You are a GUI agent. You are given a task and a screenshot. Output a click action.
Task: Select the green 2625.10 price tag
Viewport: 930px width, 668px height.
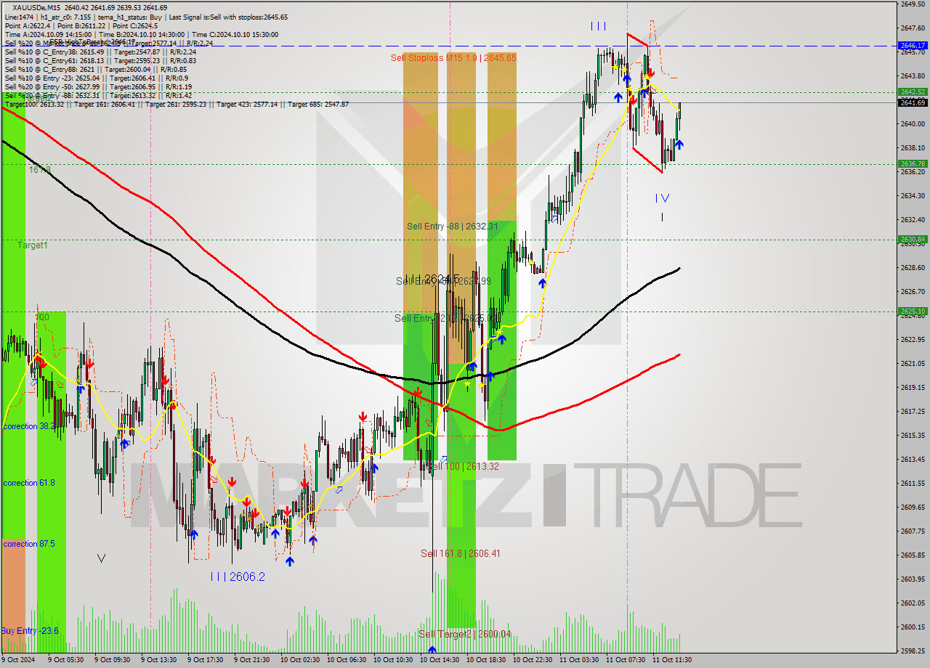913,311
